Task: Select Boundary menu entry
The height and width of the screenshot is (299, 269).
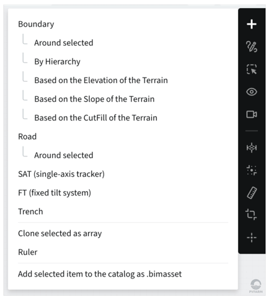Action: tap(36, 24)
